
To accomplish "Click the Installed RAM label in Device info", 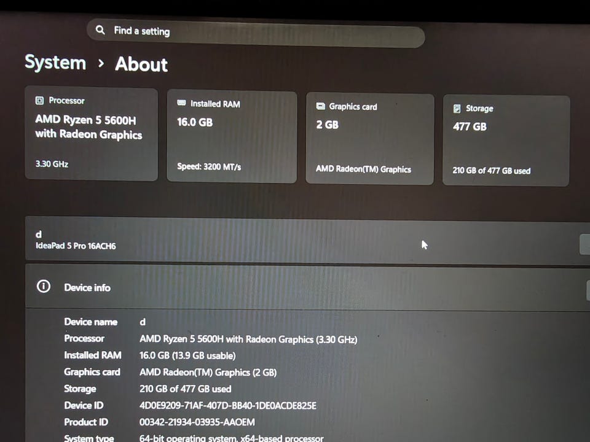I will [x=93, y=355].
